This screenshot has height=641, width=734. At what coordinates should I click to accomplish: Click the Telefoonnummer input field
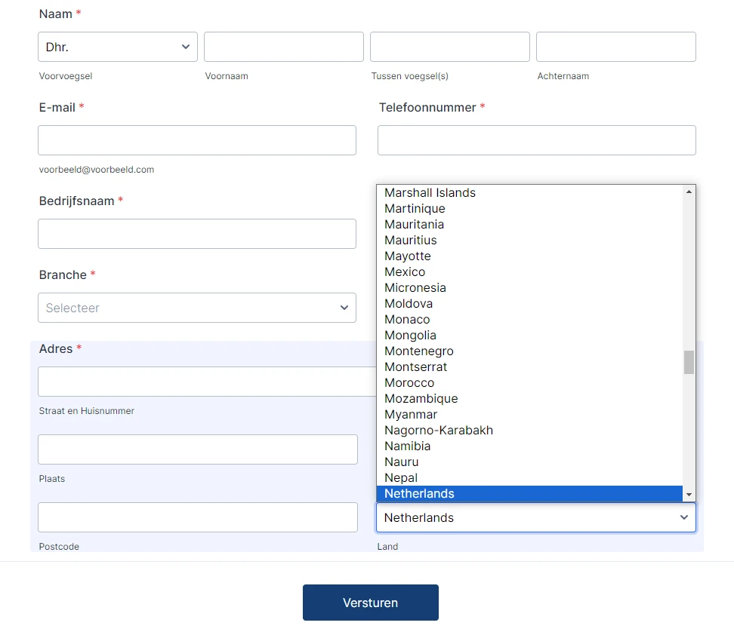coord(536,140)
